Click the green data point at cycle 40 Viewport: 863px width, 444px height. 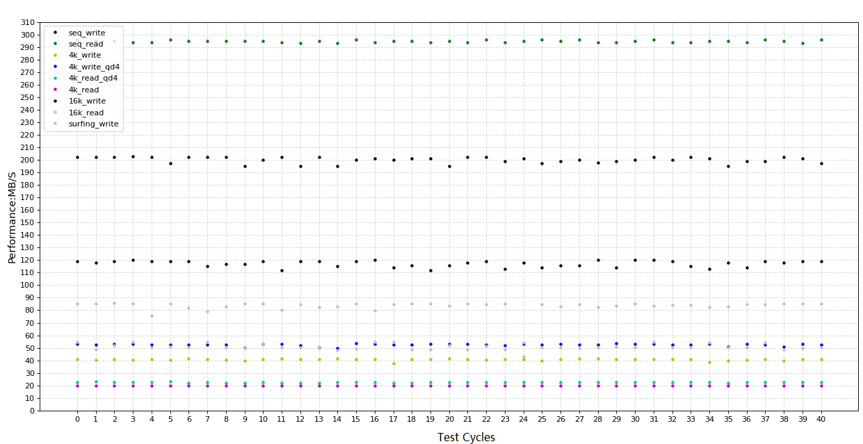tap(821, 40)
